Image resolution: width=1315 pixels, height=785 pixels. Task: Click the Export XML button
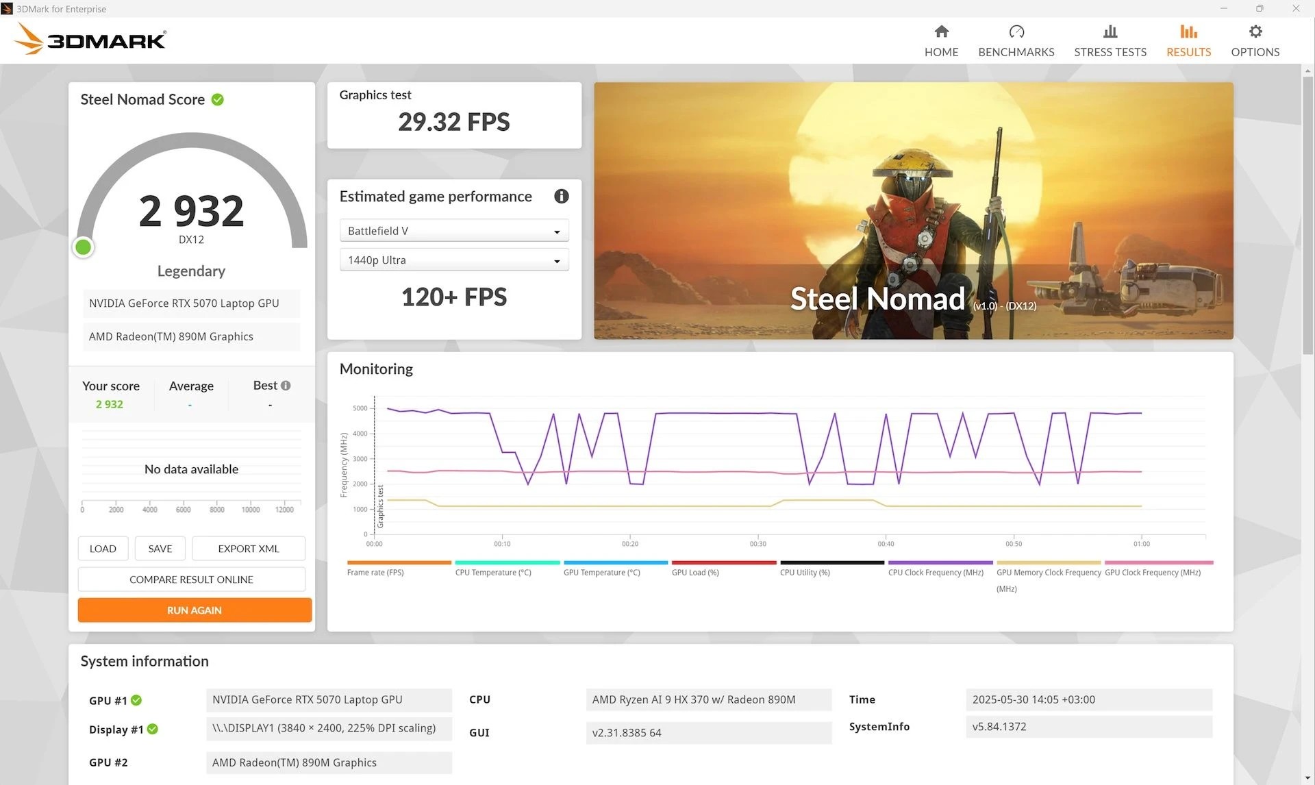[248, 549]
